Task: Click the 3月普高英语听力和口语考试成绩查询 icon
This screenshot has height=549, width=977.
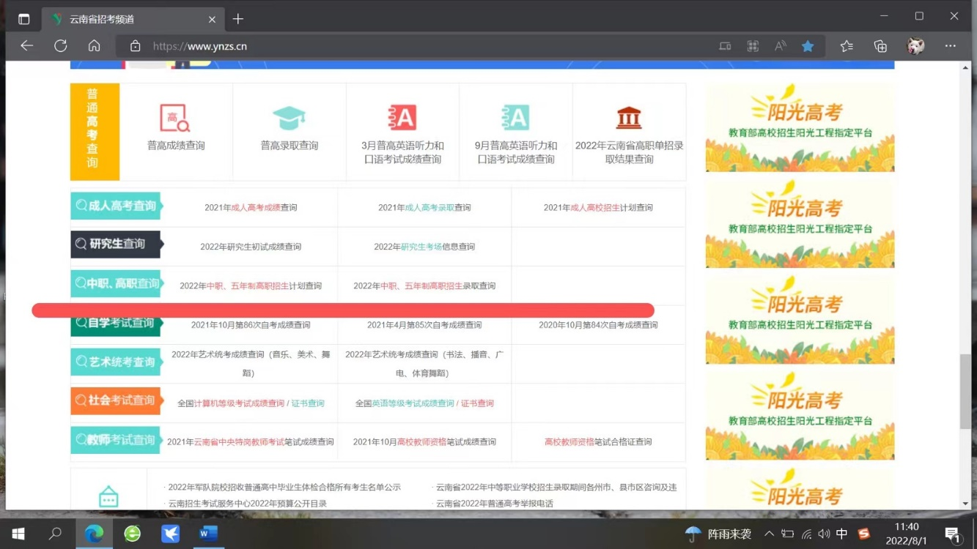Action: pos(402,118)
